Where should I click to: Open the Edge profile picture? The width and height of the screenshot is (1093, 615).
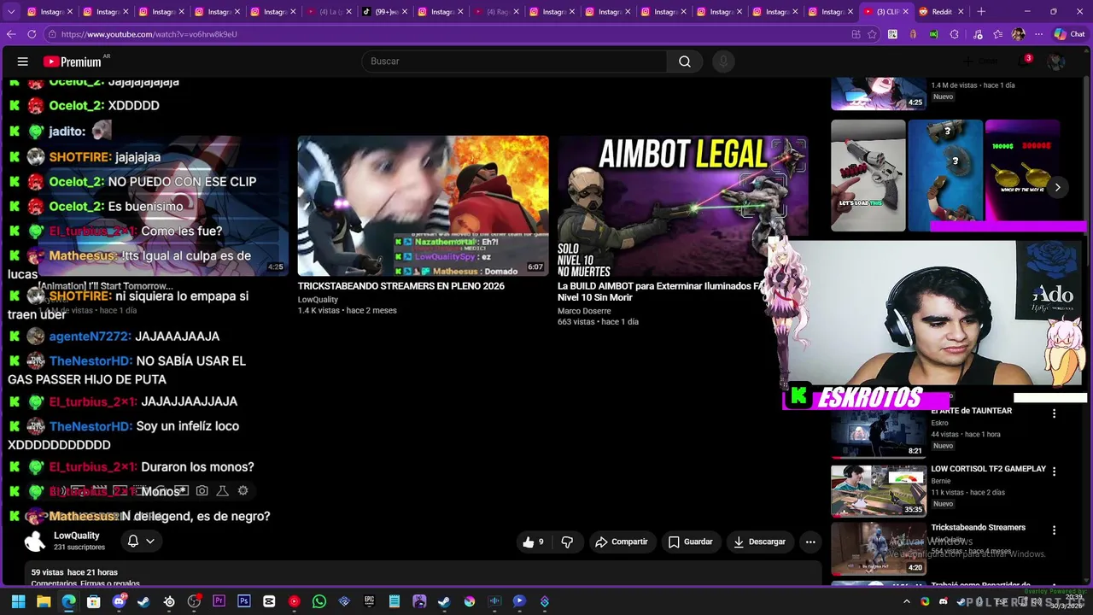point(1018,34)
